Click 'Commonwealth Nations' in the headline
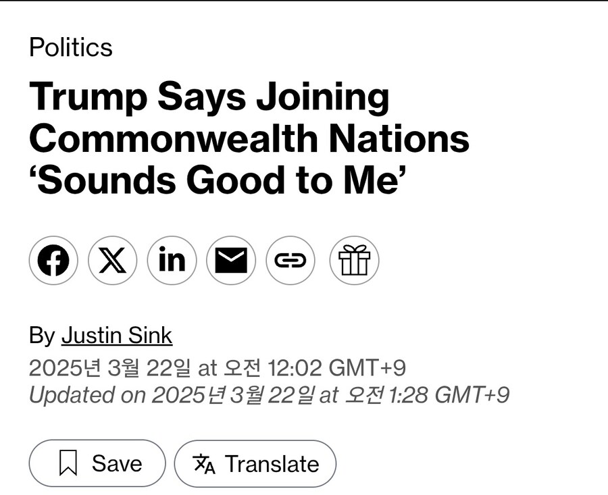 249,139
